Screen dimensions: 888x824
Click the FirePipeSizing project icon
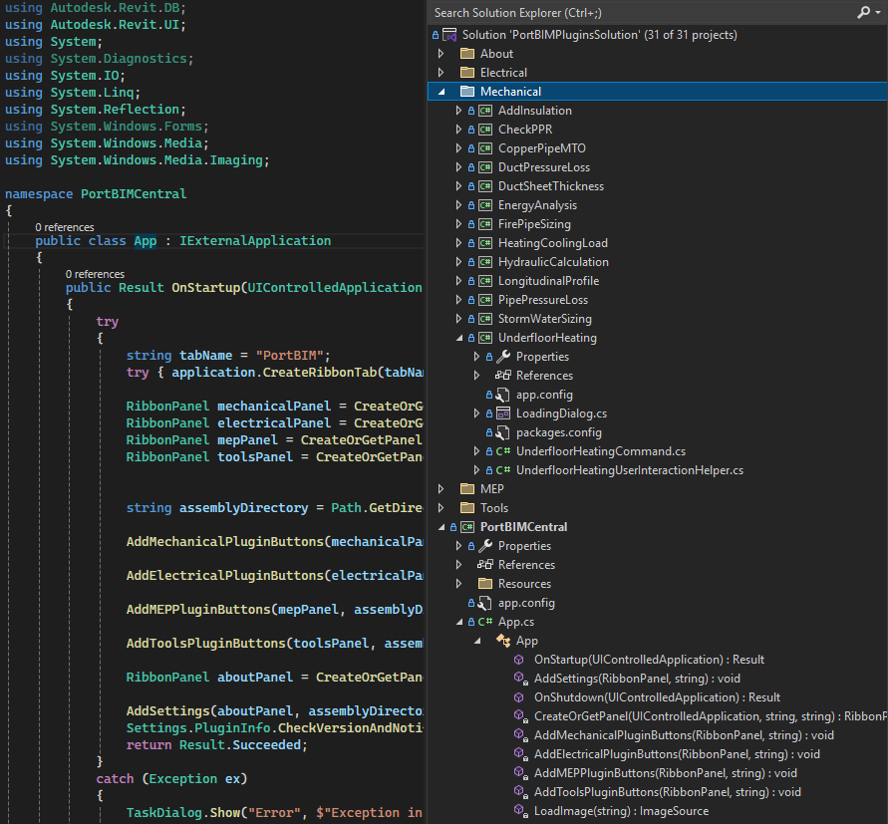485,224
